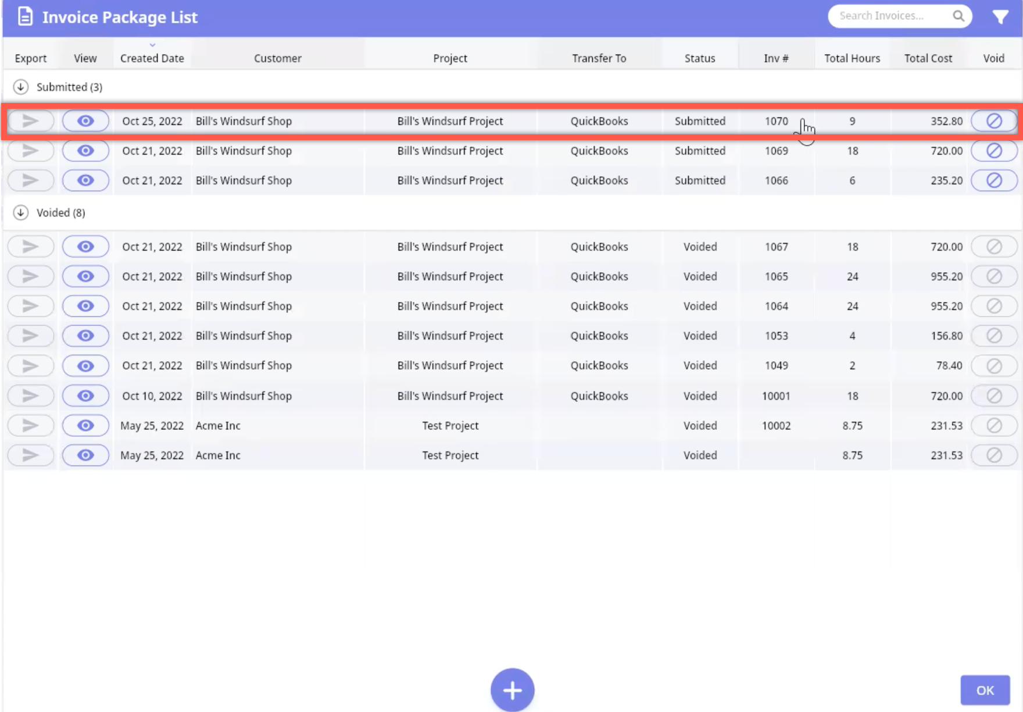1023x712 pixels.
Task: Export invoice 1066 with the send icon
Action: pyautogui.click(x=30, y=180)
